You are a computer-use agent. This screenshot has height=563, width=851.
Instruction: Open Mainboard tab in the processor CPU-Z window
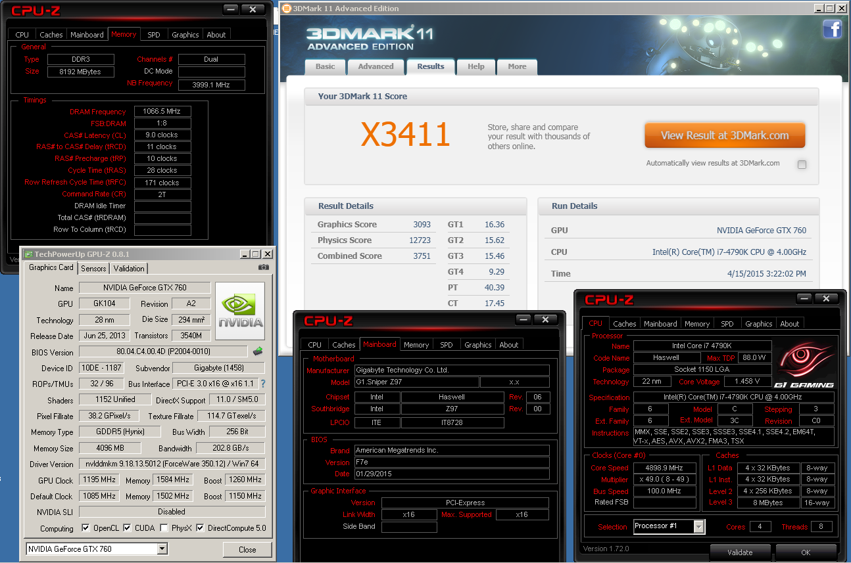click(x=660, y=324)
